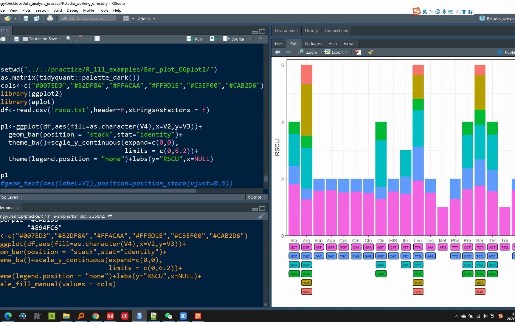
Task: Open the Session menu
Action: point(42,10)
